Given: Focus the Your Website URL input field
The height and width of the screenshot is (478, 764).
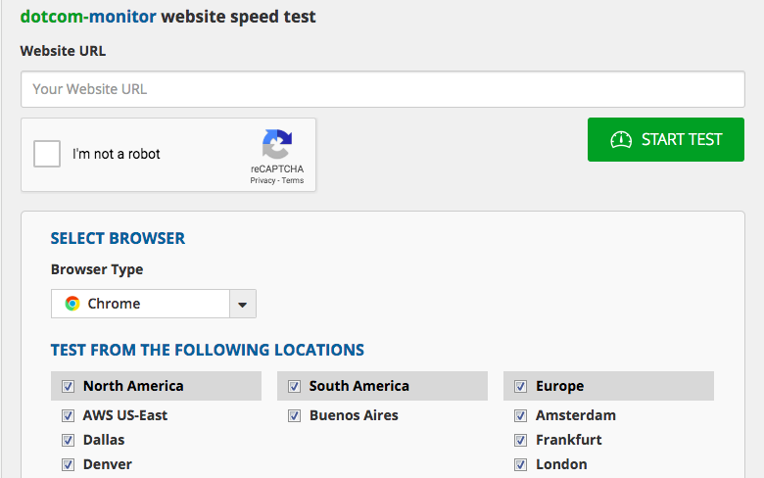Looking at the screenshot, I should 382,89.
